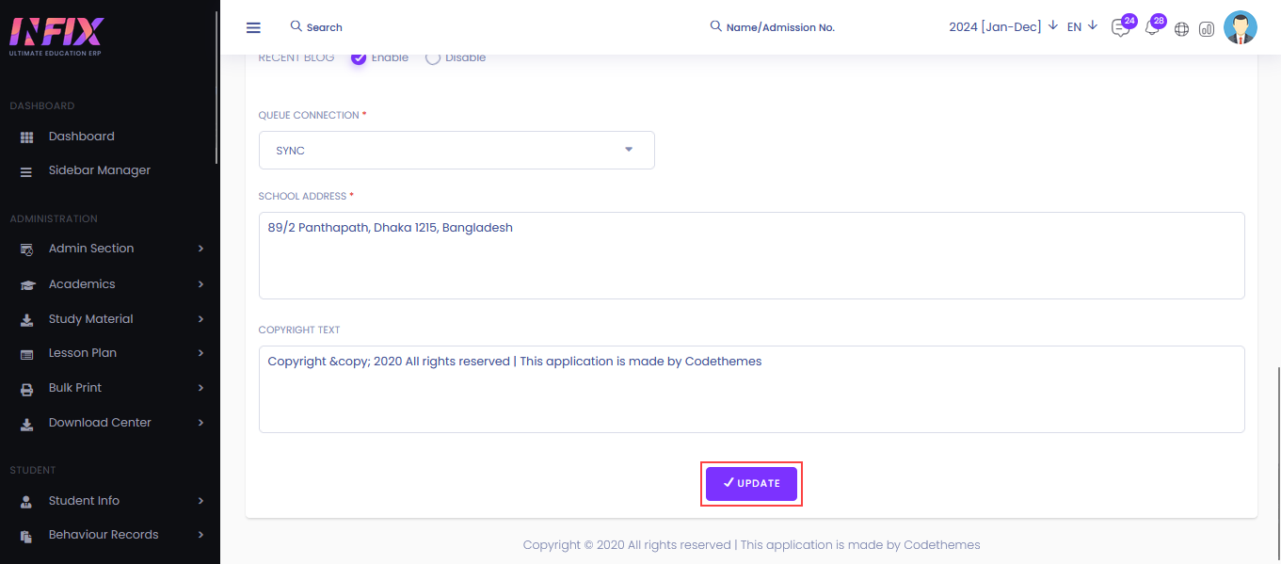
Task: Open Sidebar Manager menu item
Action: point(100,170)
